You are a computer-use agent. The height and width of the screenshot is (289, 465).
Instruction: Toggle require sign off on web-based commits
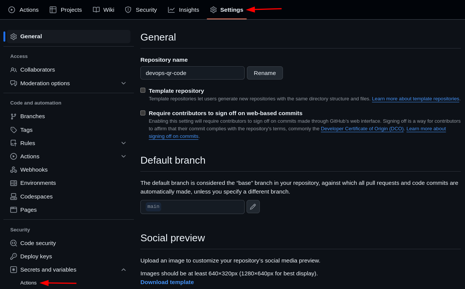(143, 113)
